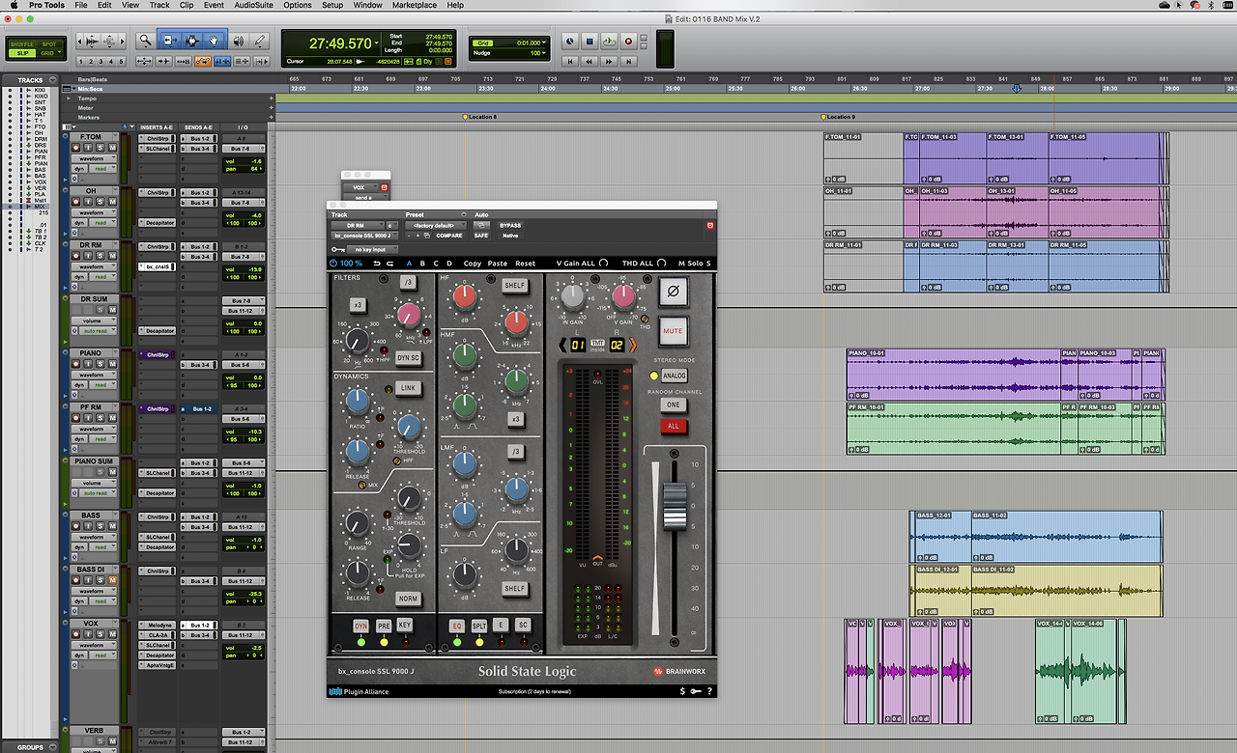Click the SSL channel output fader
This screenshot has width=1237, height=753.
(674, 507)
